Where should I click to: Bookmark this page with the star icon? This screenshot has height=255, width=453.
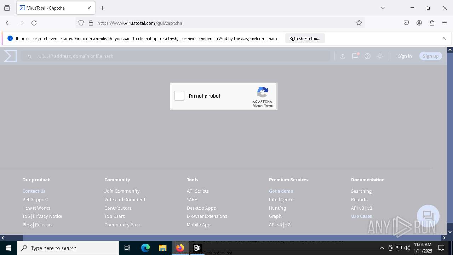(359, 23)
